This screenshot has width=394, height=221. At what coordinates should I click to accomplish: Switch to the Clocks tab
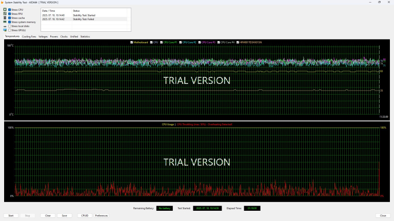click(64, 37)
